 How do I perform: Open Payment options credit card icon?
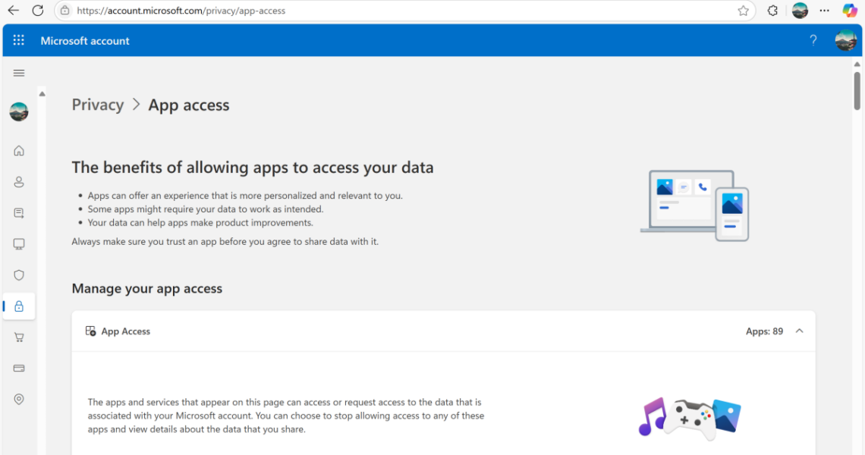[x=19, y=369]
